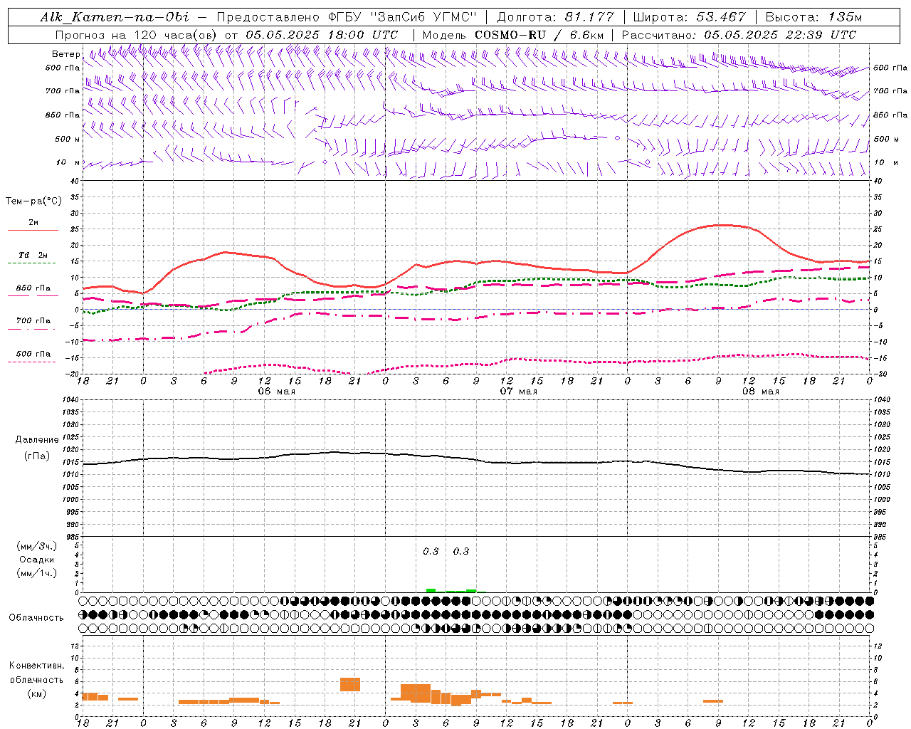This screenshot has height=729, width=911.
Task: Click the Тем-ра(°C) temperature label
Action: (x=33, y=201)
